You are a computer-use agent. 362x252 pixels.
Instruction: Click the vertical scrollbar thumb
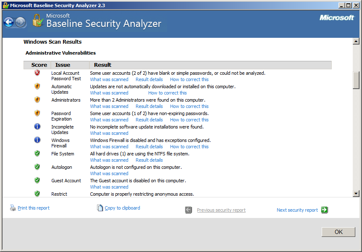pos(356,80)
